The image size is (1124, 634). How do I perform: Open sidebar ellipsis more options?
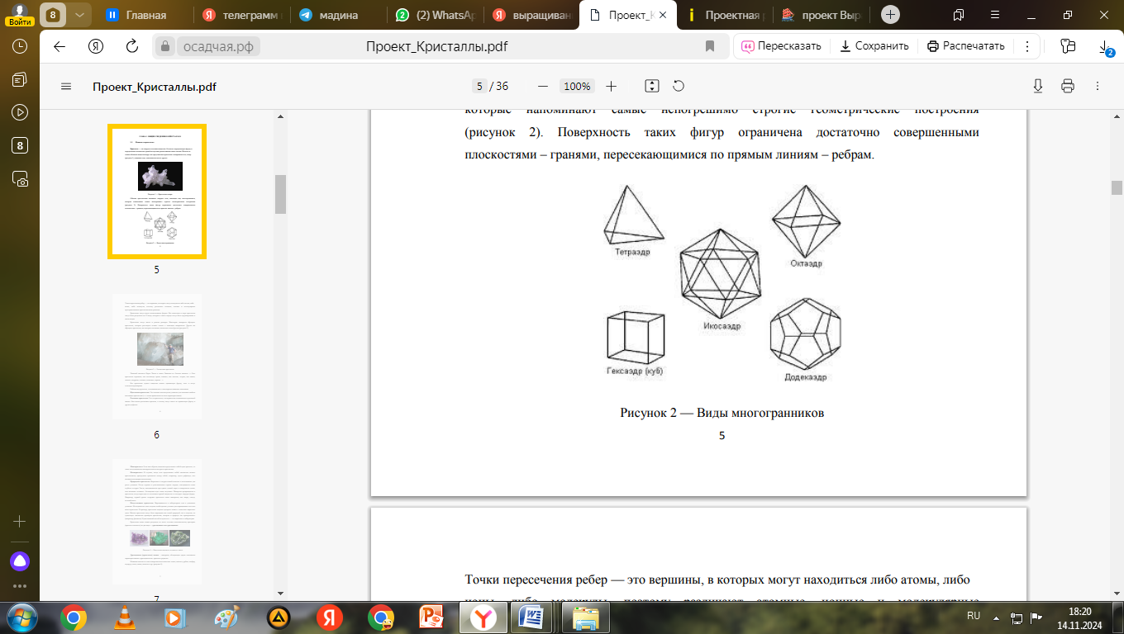20,587
